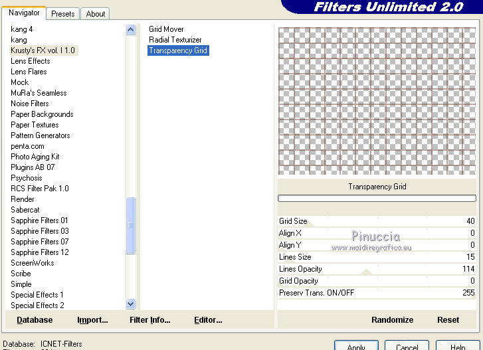Click the category list scrollbar thumb

point(131,225)
